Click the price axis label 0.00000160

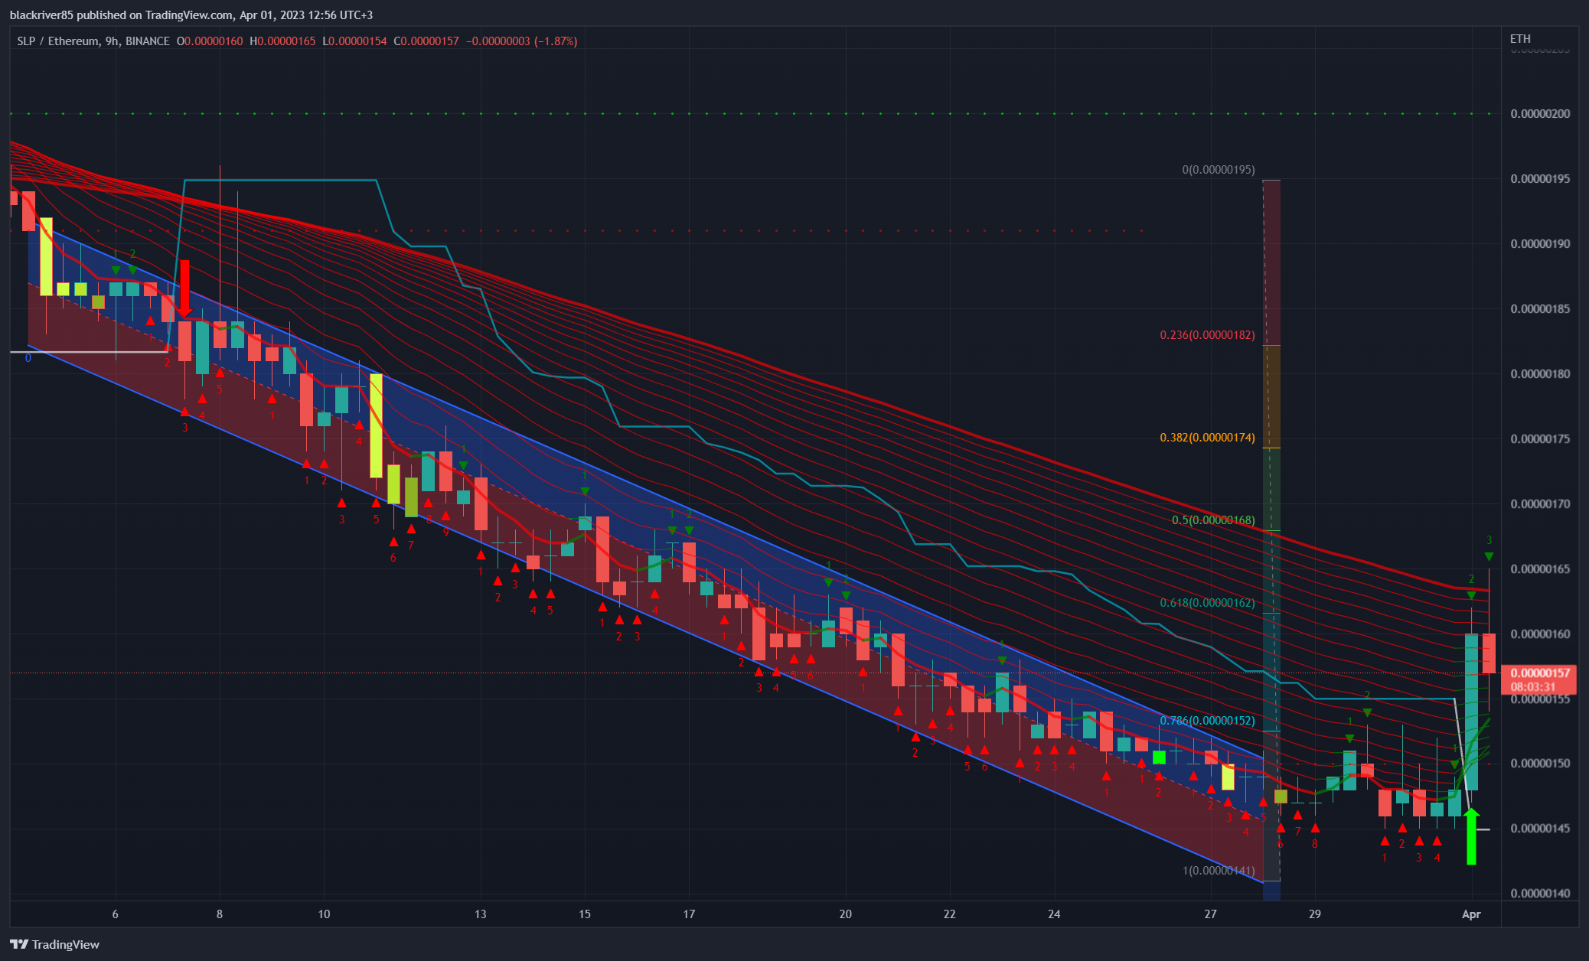pos(1540,634)
